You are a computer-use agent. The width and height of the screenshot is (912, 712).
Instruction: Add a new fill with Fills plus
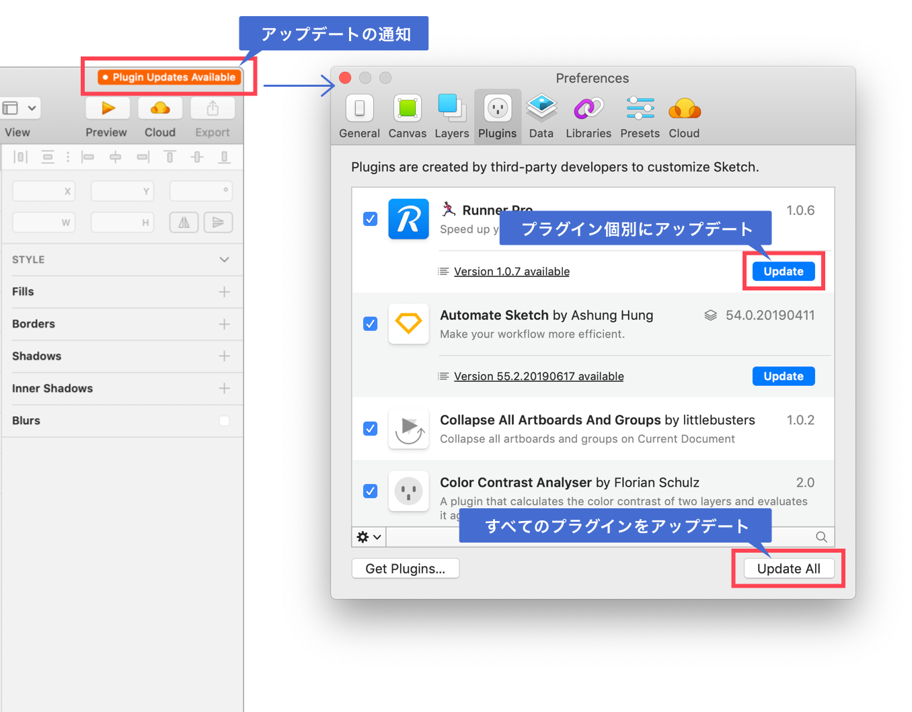click(x=225, y=292)
